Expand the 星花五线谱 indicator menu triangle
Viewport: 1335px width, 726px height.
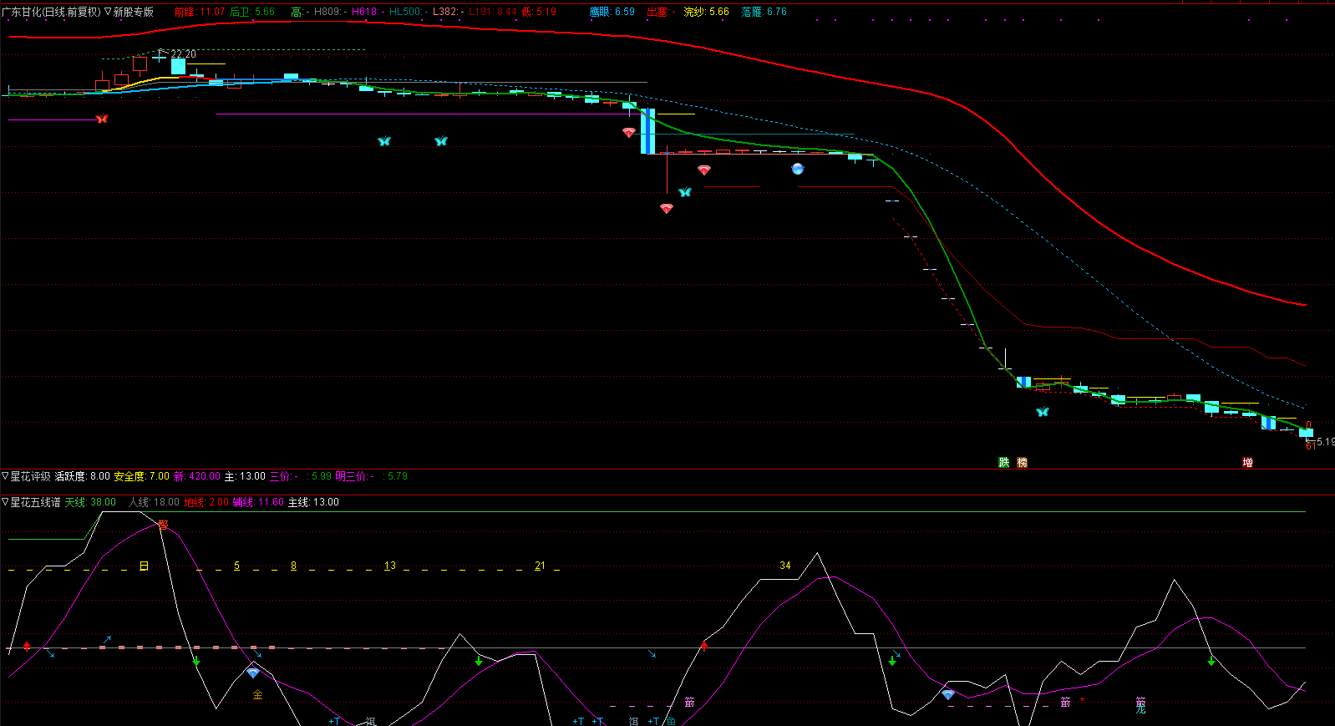5,502
